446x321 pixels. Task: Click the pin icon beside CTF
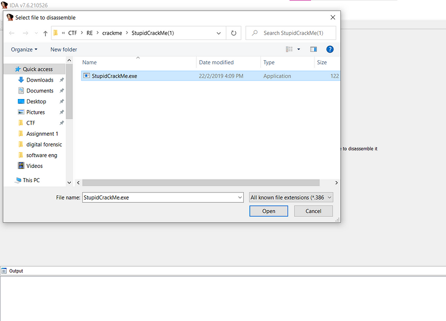tap(62, 123)
